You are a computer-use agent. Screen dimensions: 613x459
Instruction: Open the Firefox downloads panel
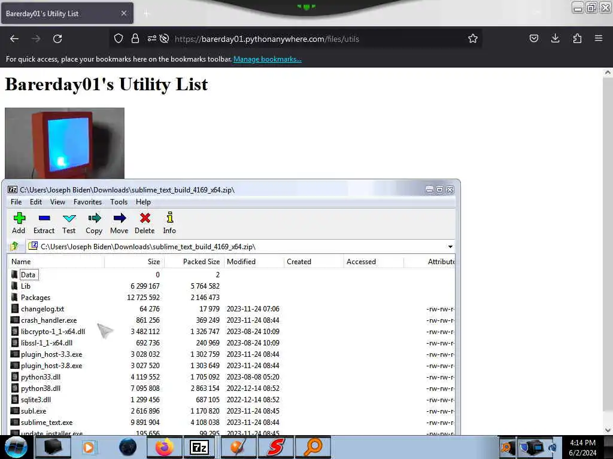coord(555,38)
